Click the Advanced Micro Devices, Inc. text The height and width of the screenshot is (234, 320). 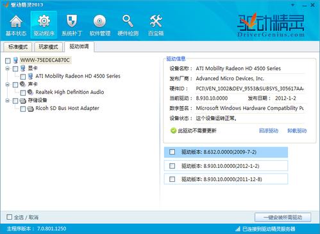(x=230, y=78)
